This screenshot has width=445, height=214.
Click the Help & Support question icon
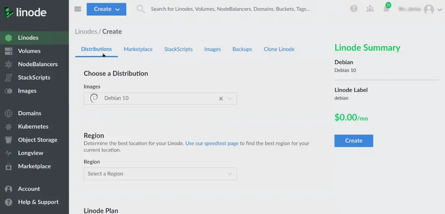coord(9,202)
